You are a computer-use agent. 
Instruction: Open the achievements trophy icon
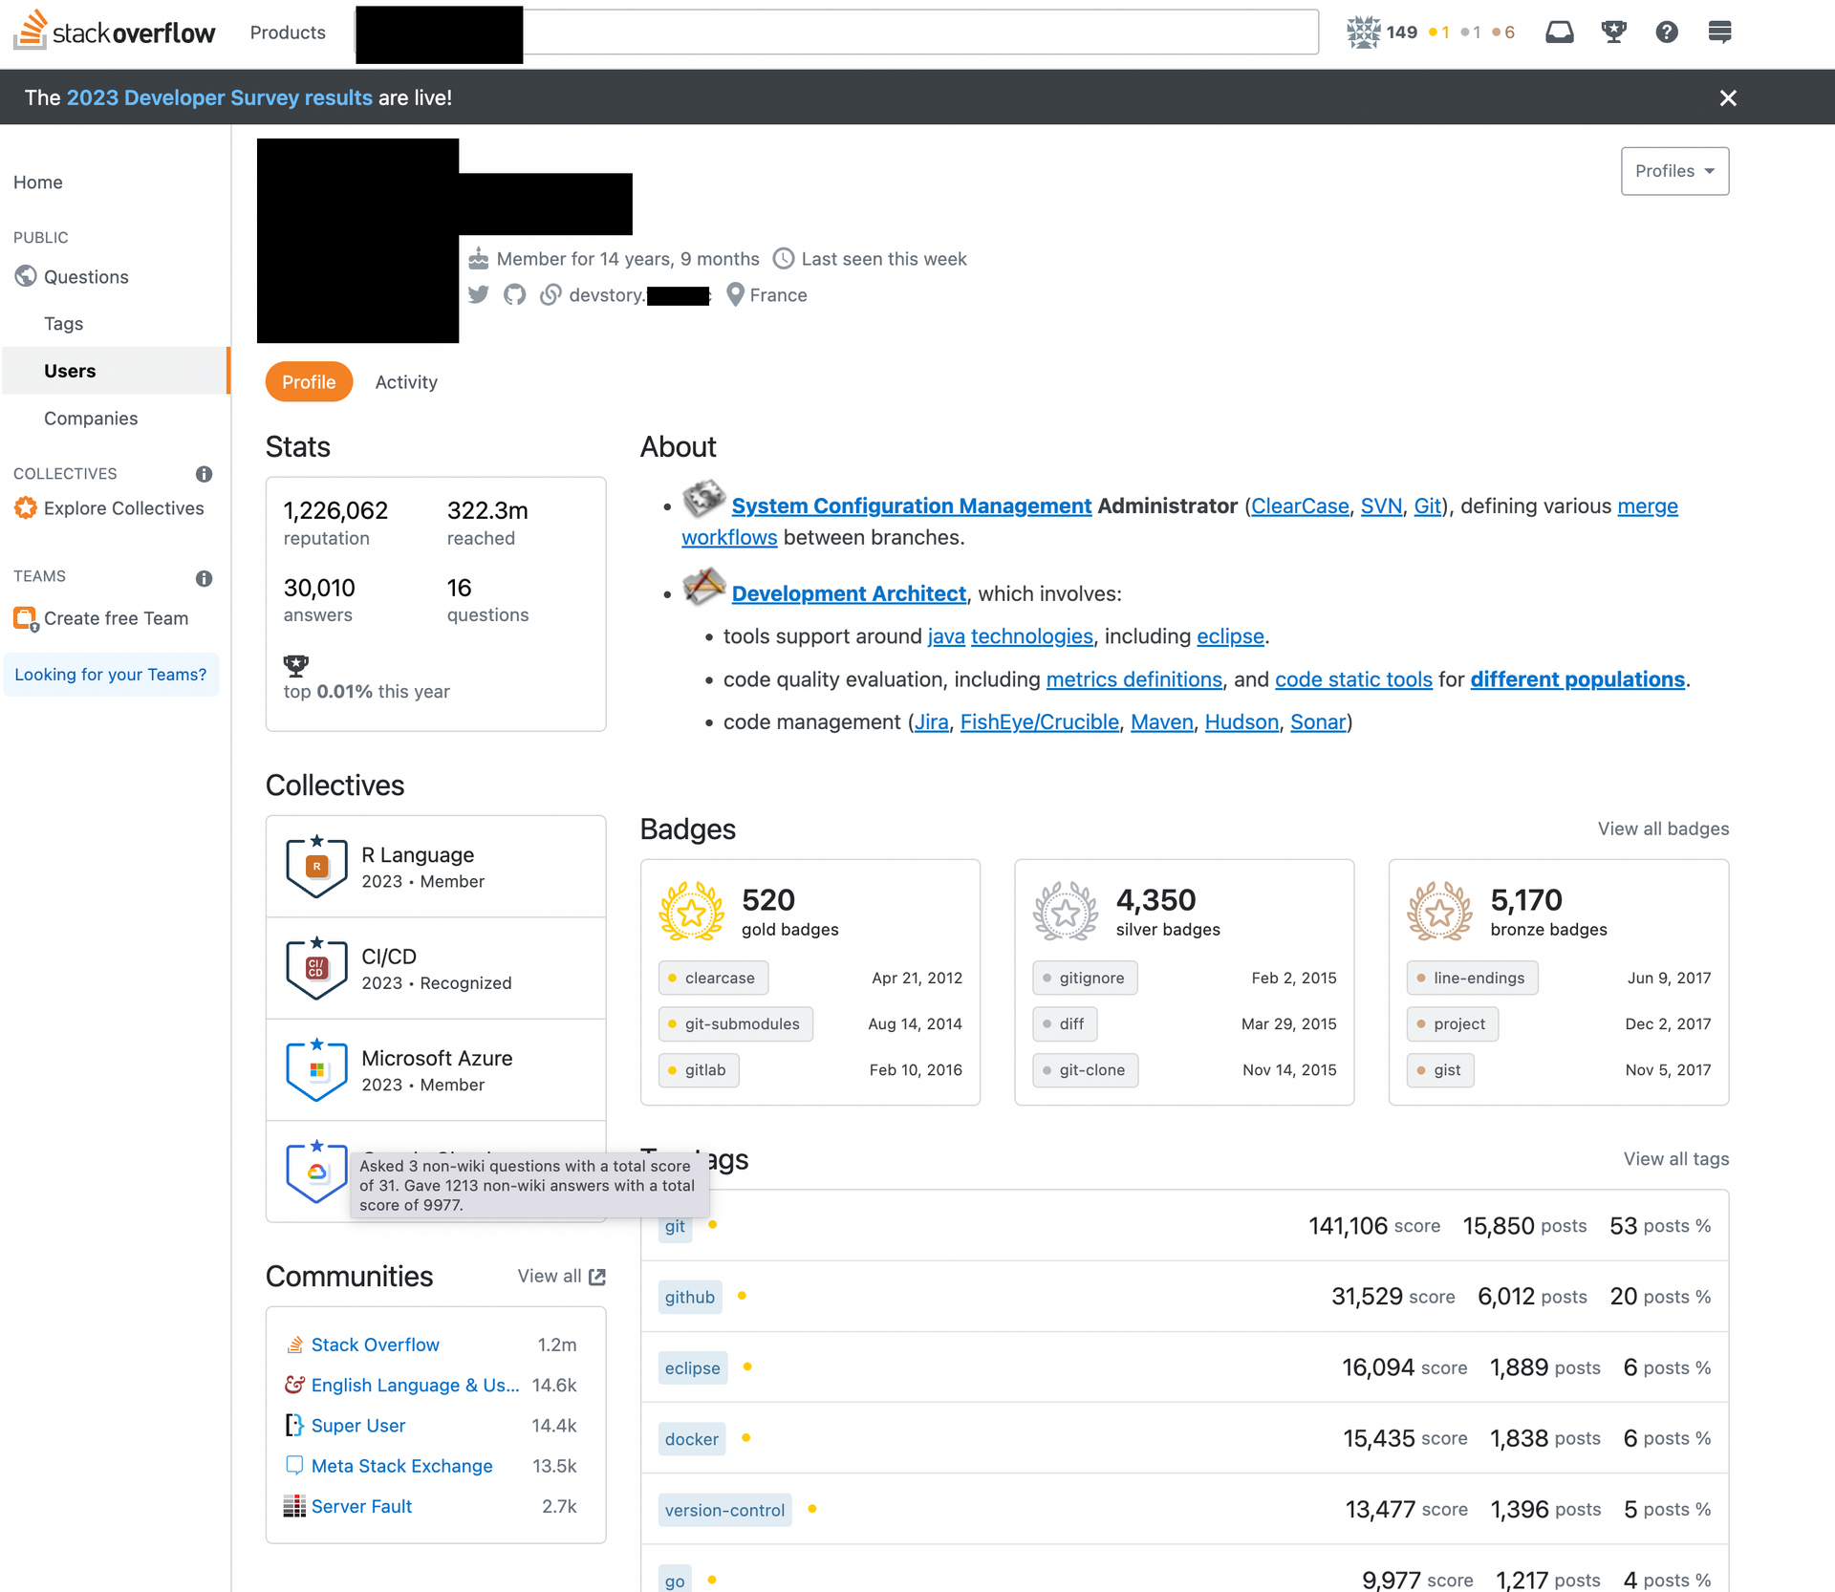pyautogui.click(x=1613, y=32)
